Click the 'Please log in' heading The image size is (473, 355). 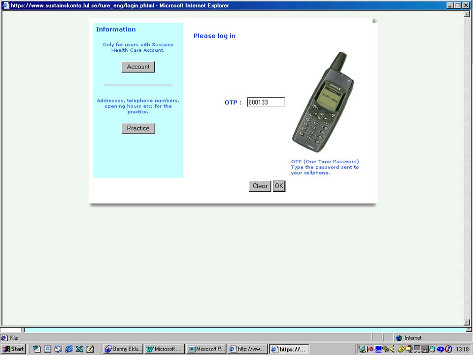point(214,35)
